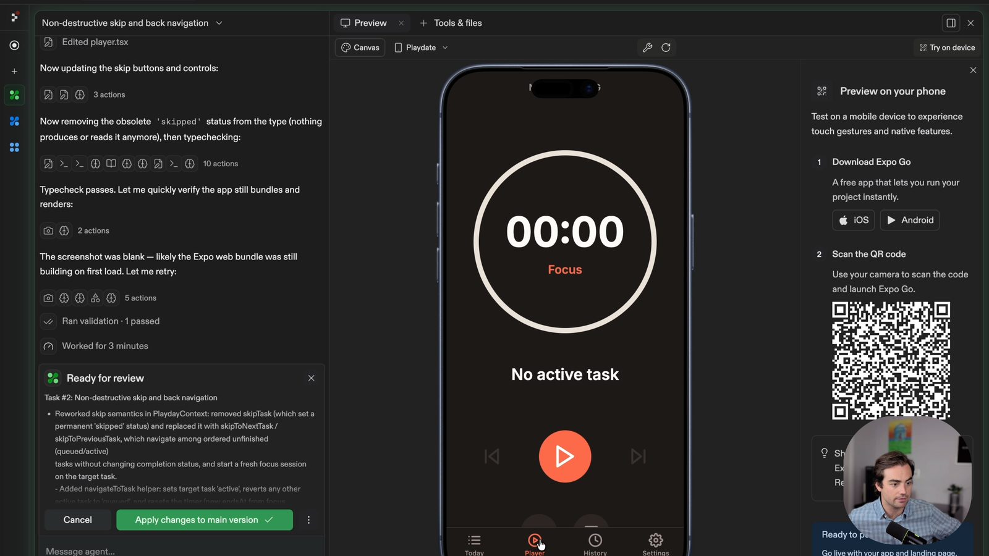This screenshot has height=556, width=989.
Task: Choose the Android download button
Action: click(910, 220)
